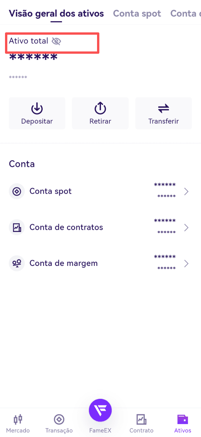Screen dimensions: 201x437
Task: Go to Transação in bottom navigation
Action: coord(59,423)
